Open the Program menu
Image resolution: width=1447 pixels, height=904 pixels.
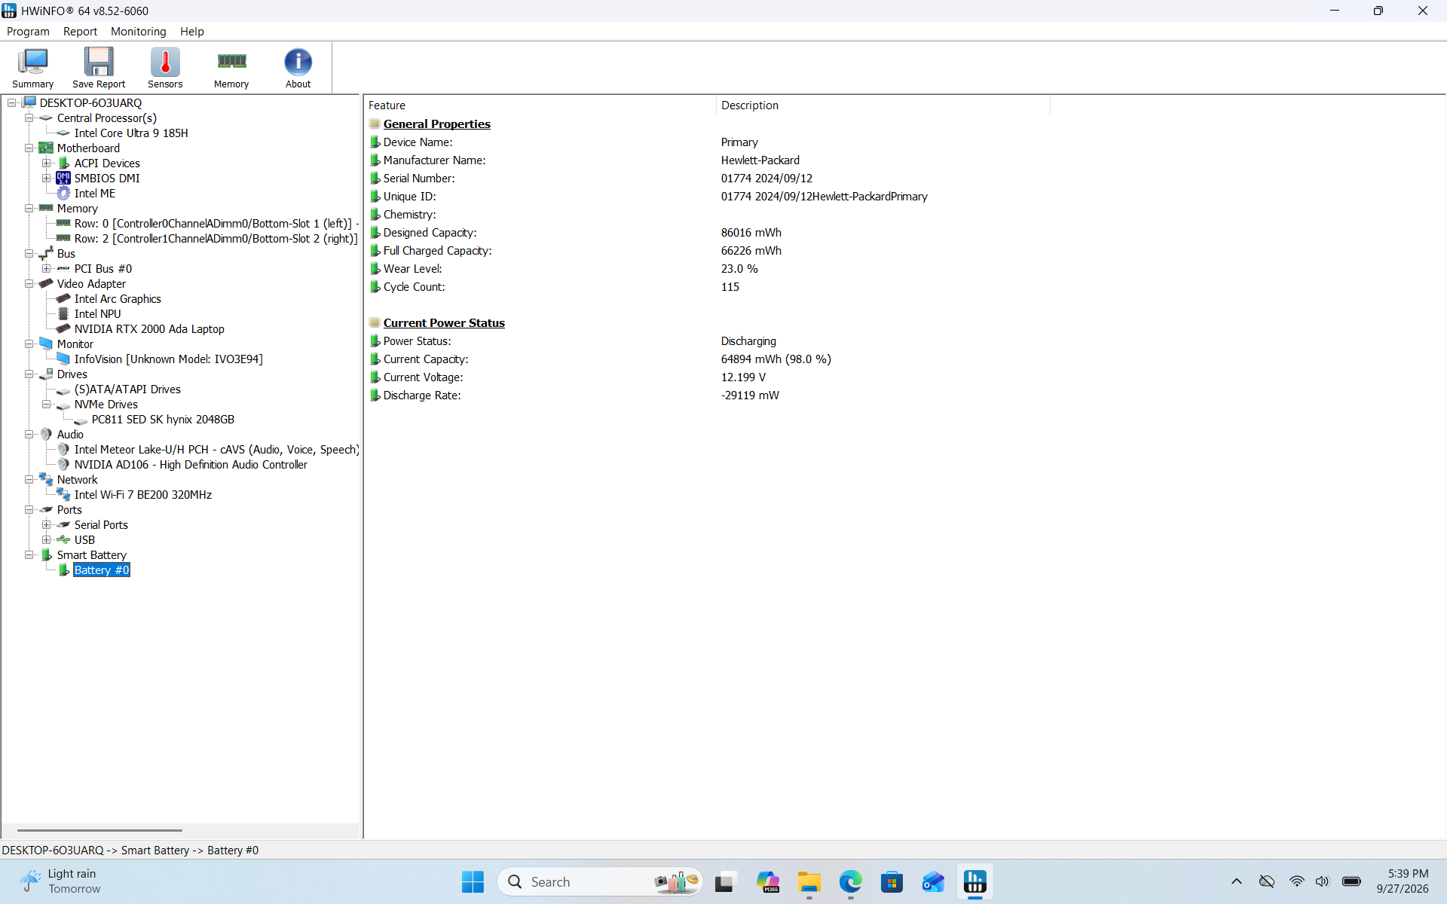coord(28,32)
